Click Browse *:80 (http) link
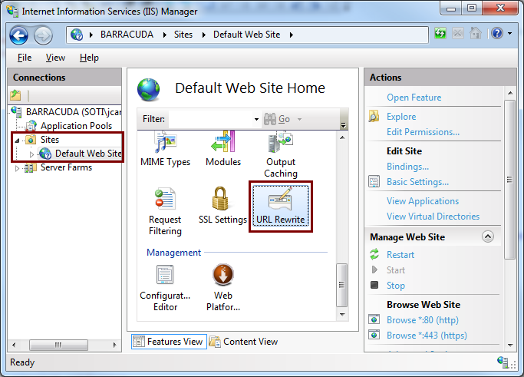 423,320
